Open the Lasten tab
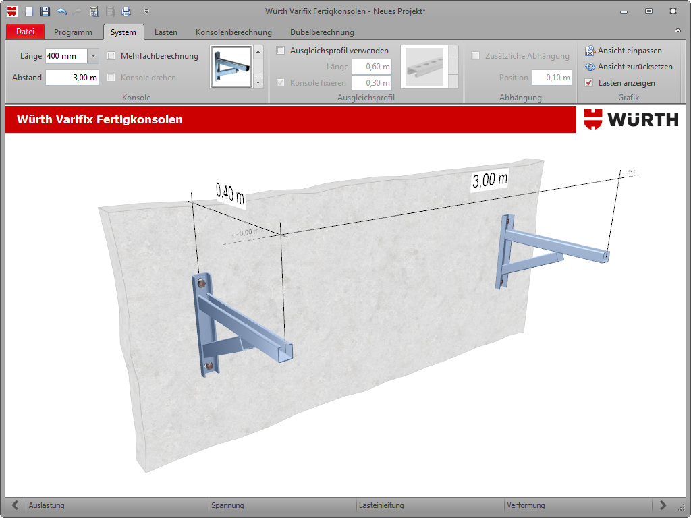The image size is (691, 518). click(166, 32)
